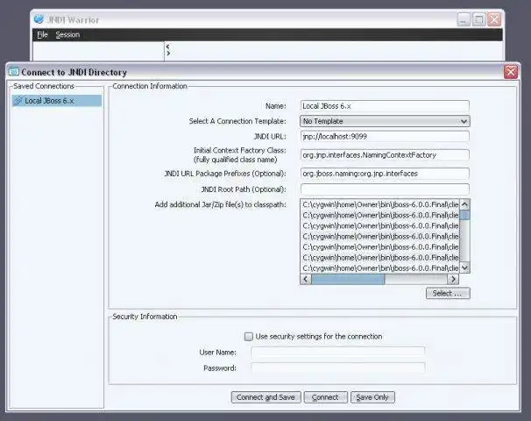Click the User Name field
The width and height of the screenshot is (531, 421).
coord(337,353)
